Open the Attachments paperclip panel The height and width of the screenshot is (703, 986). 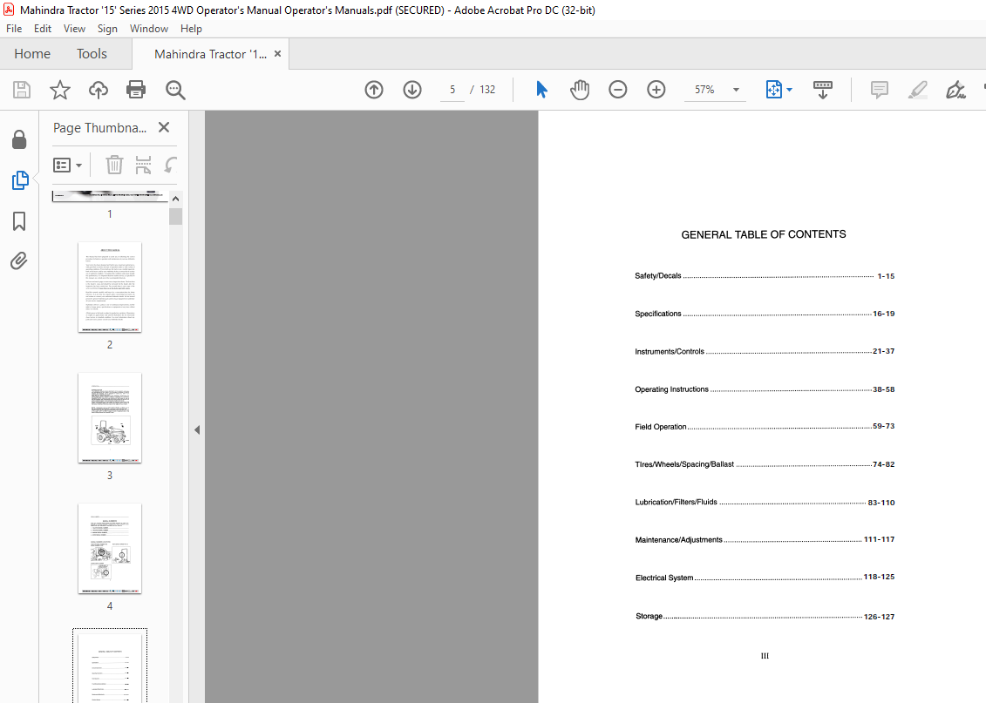coord(19,260)
